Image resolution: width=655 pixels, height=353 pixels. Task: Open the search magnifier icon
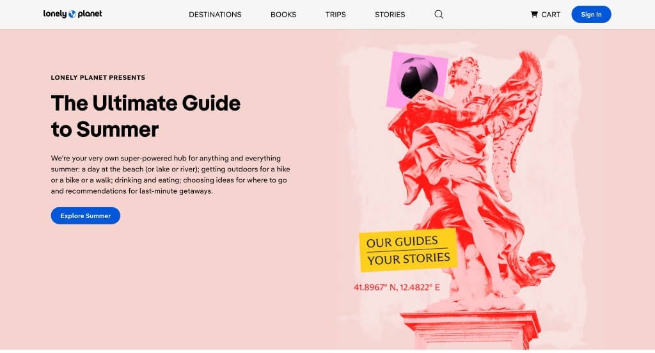[x=439, y=14]
